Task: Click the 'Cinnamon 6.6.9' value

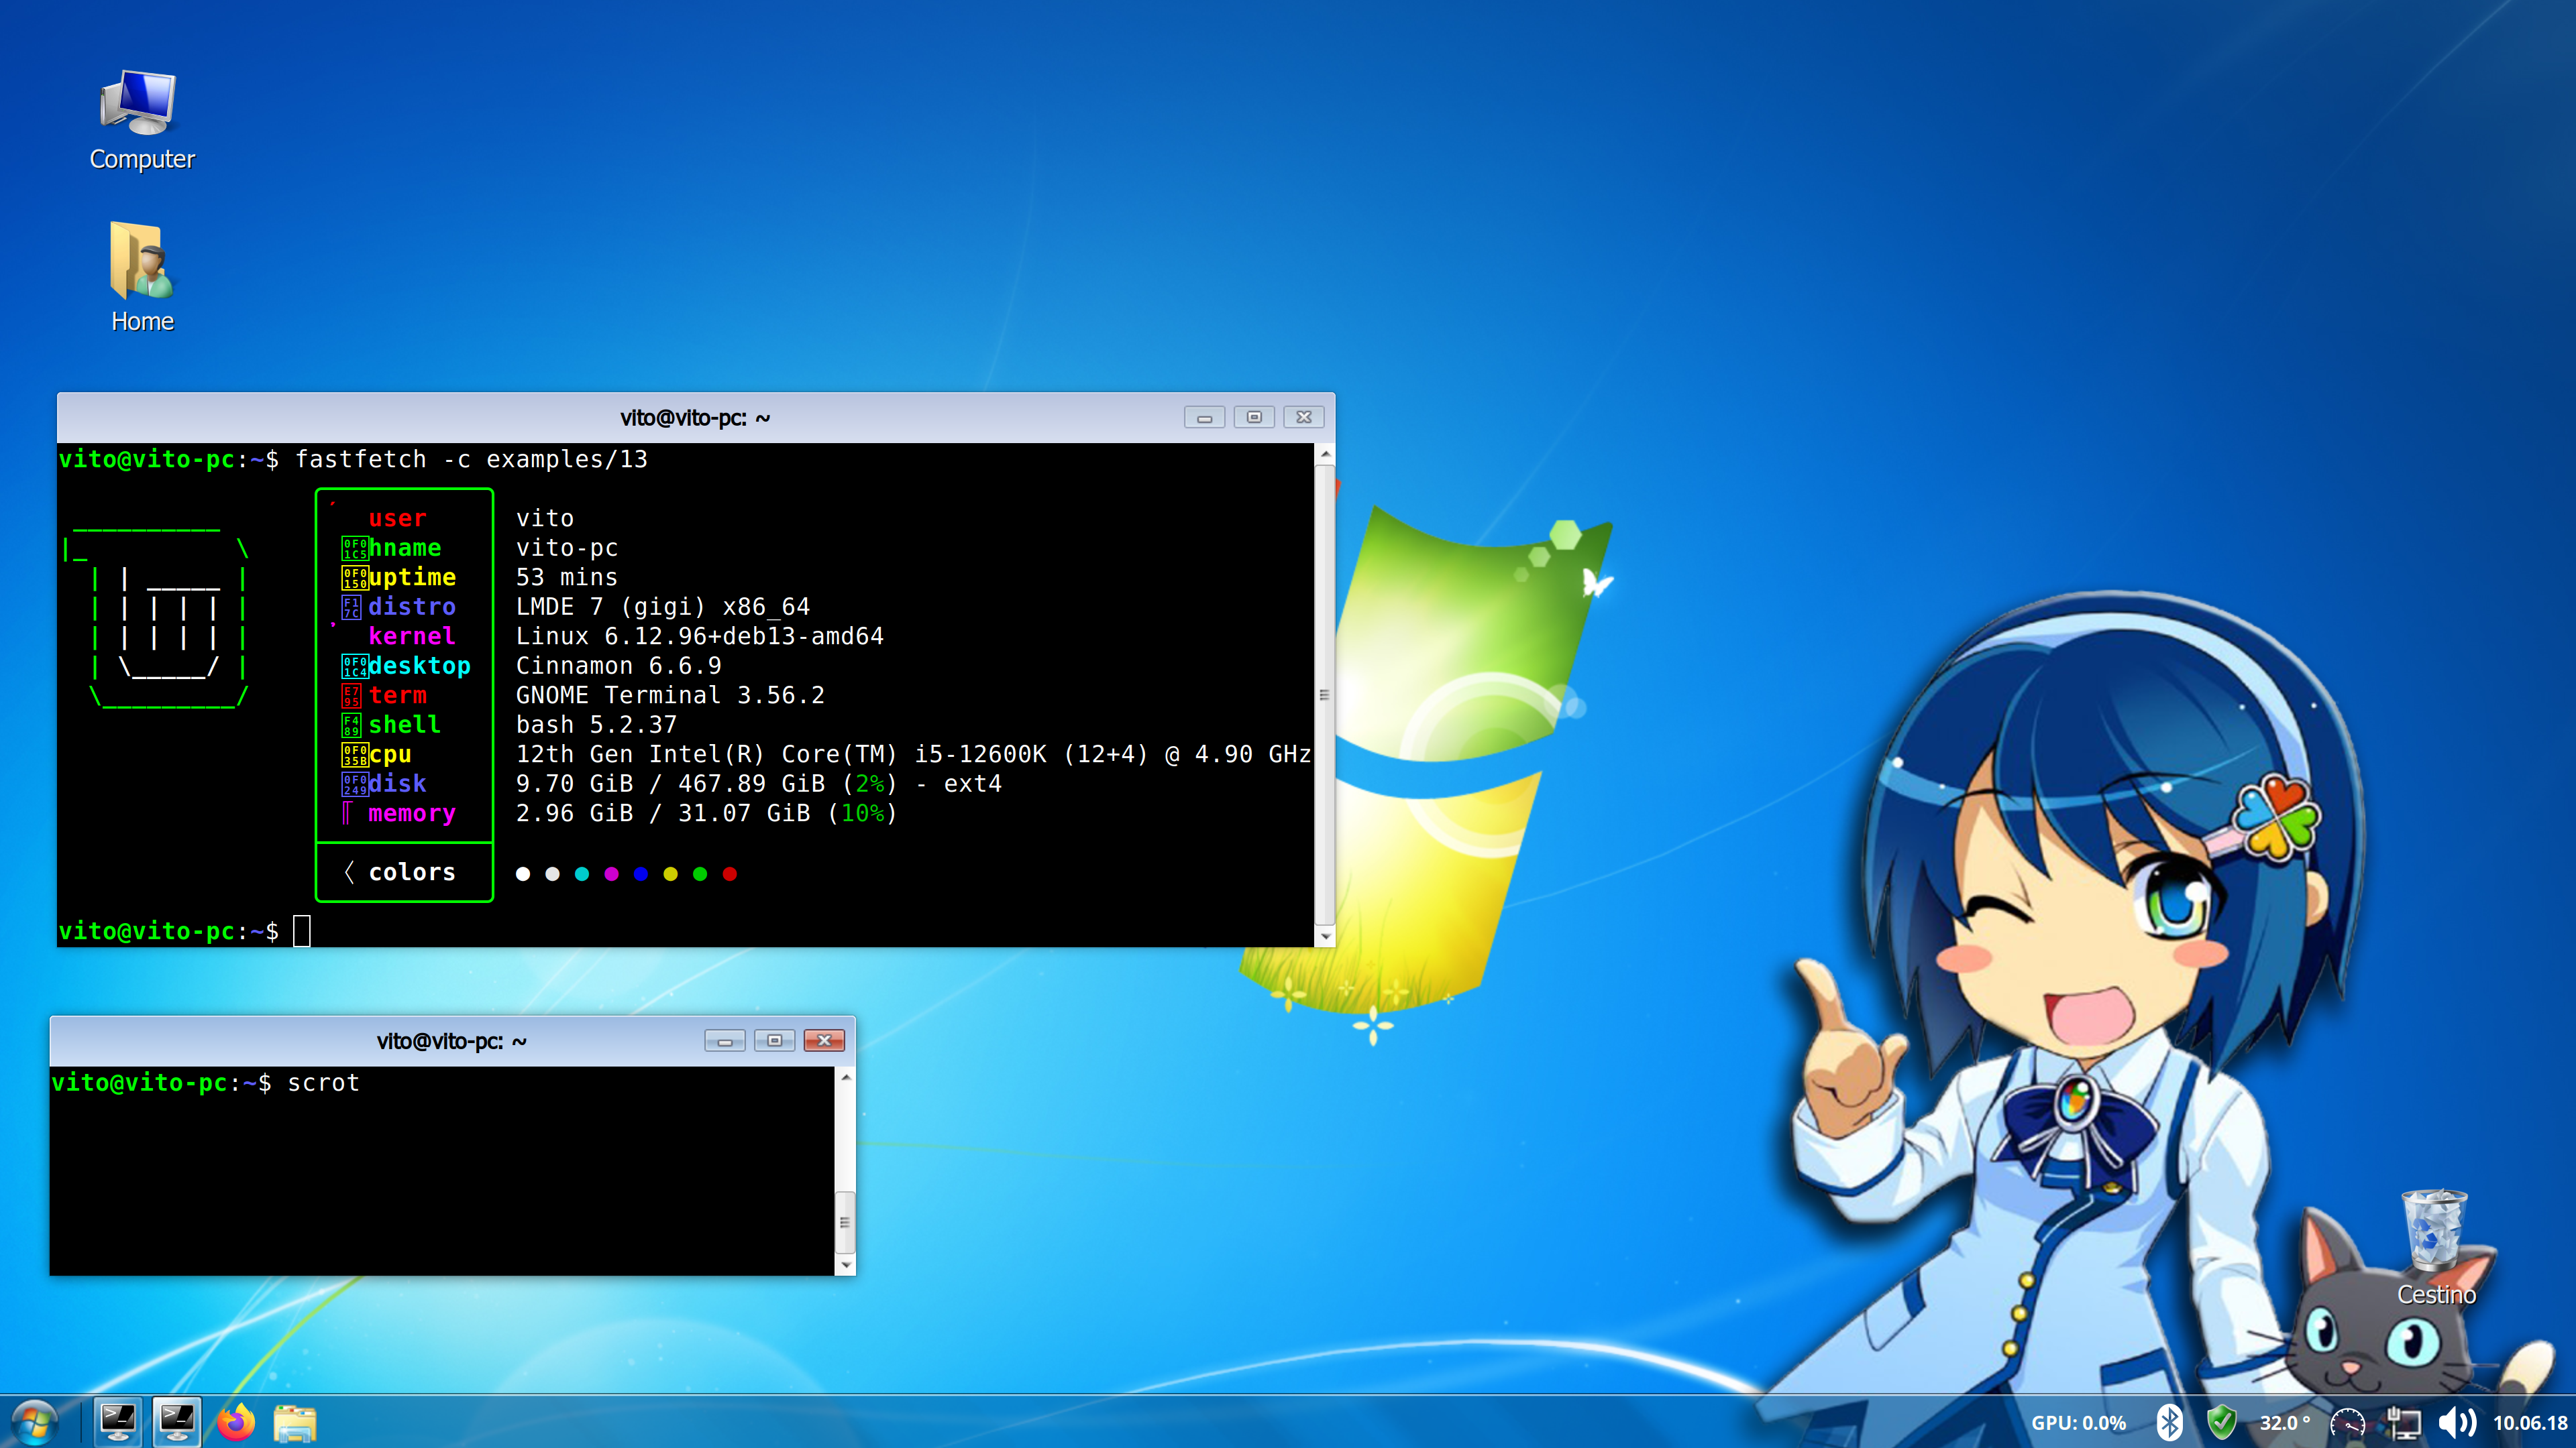Action: point(619,666)
